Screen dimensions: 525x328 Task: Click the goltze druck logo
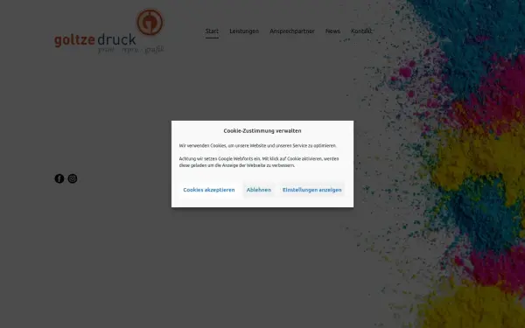point(109,31)
